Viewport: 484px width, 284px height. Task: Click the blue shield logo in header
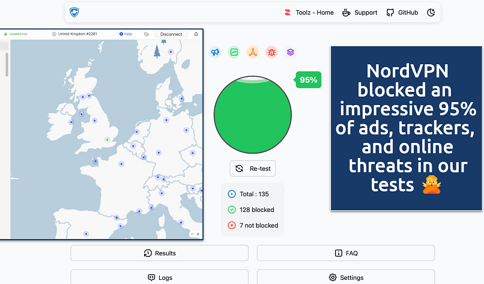point(74,13)
